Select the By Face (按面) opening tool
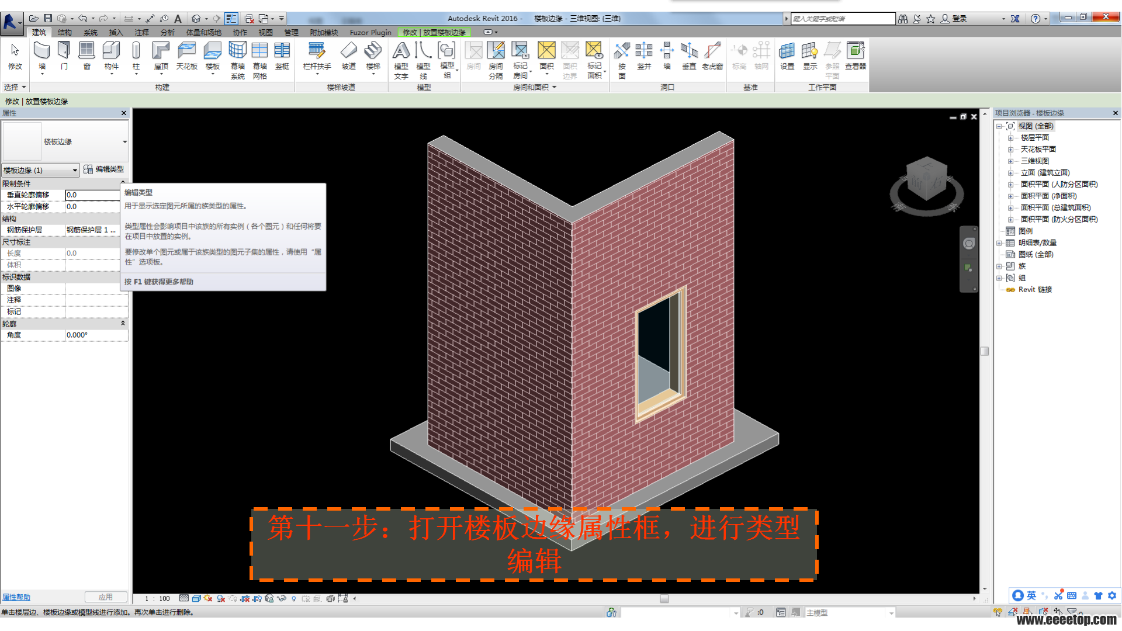The height and width of the screenshot is (631, 1122). [x=622, y=60]
